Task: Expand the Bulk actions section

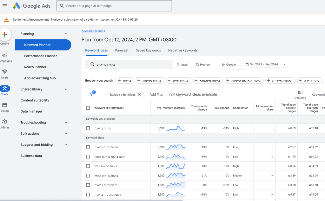Action: pyautogui.click(x=66, y=134)
